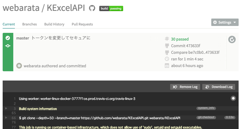
Task: Open the Settings dropdown
Action: tap(225, 23)
